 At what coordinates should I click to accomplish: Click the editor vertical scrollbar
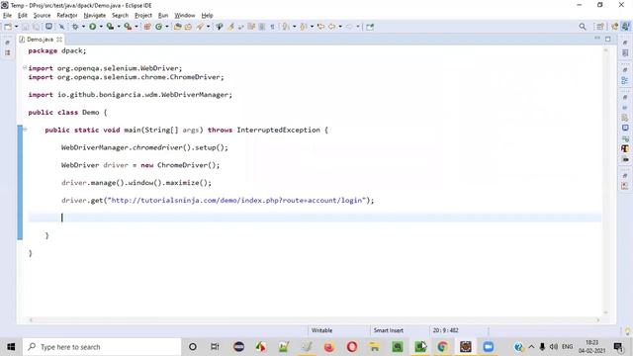(605, 180)
